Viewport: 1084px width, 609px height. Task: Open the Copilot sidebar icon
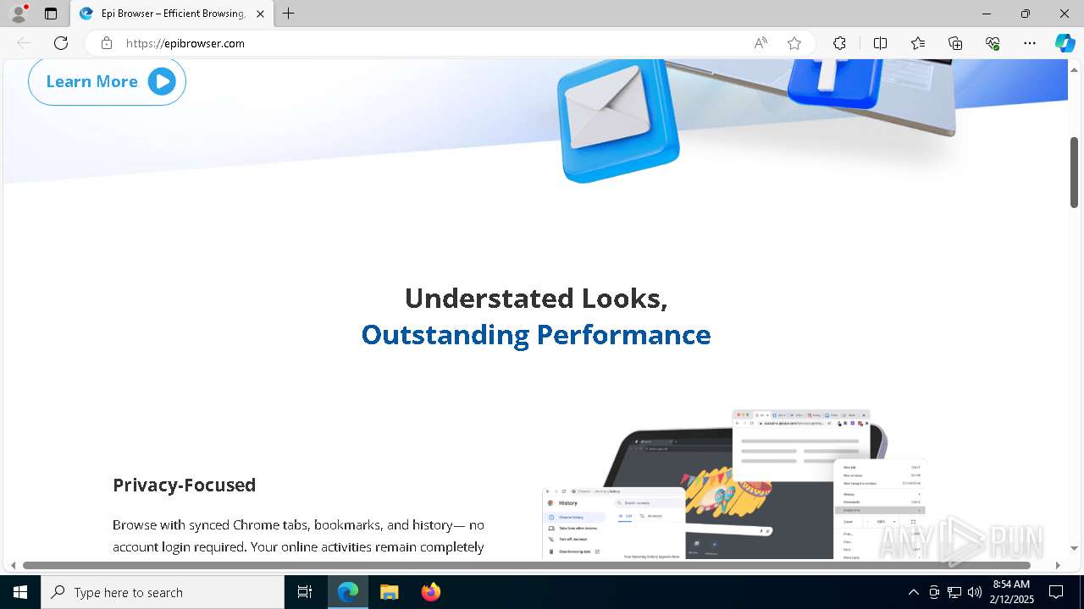pos(1065,43)
